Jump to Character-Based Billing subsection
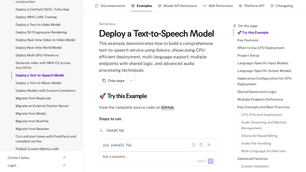The height and width of the screenshot is (172, 306). [x=259, y=136]
